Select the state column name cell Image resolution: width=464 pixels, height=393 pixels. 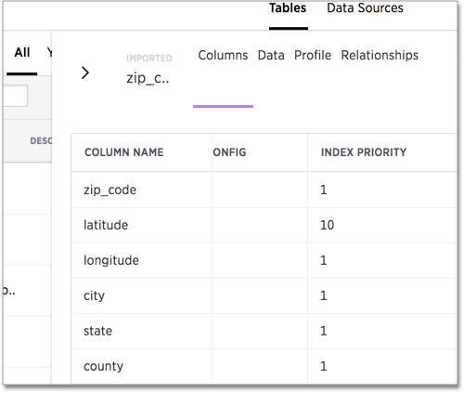point(141,331)
